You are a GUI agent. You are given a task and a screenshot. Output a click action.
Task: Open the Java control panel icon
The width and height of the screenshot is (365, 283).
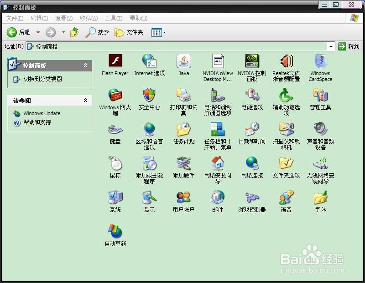click(x=184, y=61)
